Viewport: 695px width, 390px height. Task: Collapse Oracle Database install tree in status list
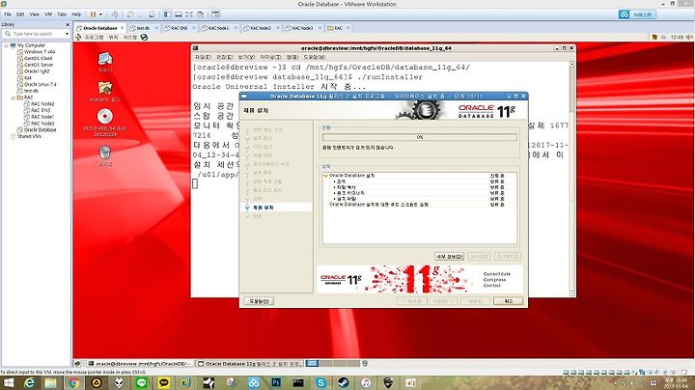click(326, 176)
